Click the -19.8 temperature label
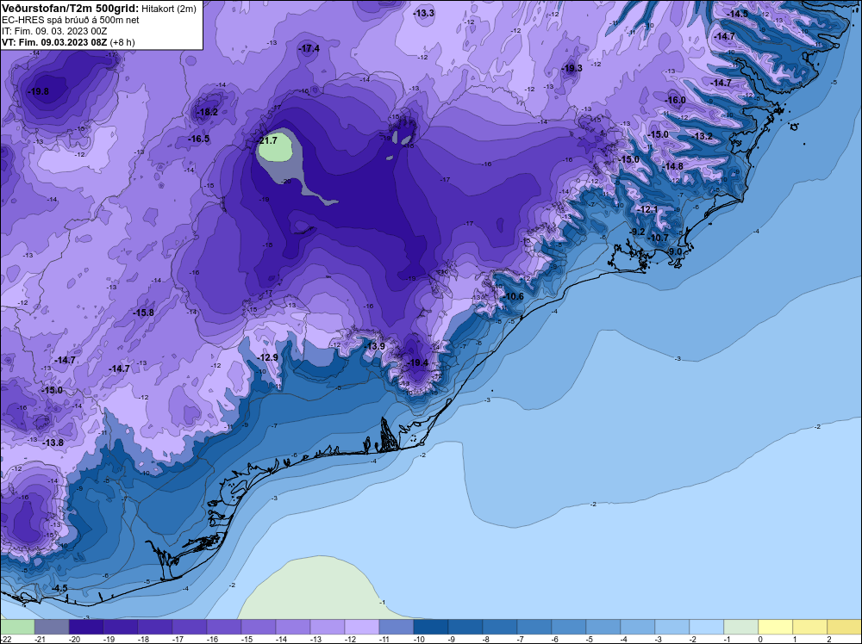This screenshot has width=862, height=644. pos(39,91)
